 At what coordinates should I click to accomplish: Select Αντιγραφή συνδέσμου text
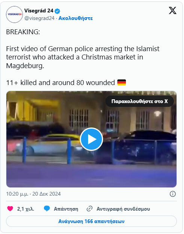pos(123,209)
